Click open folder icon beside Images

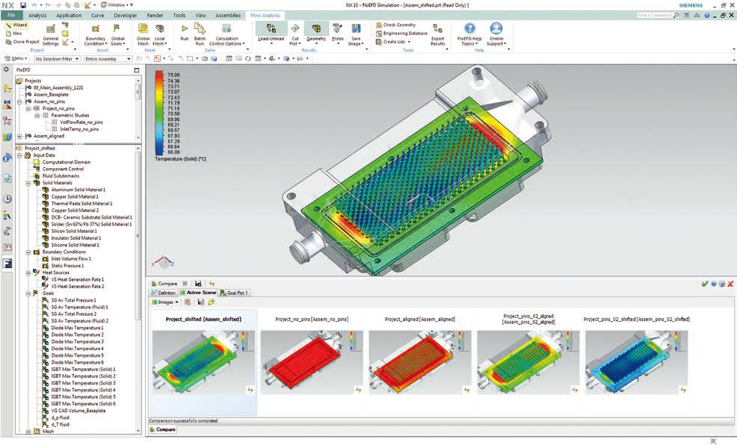[212, 302]
